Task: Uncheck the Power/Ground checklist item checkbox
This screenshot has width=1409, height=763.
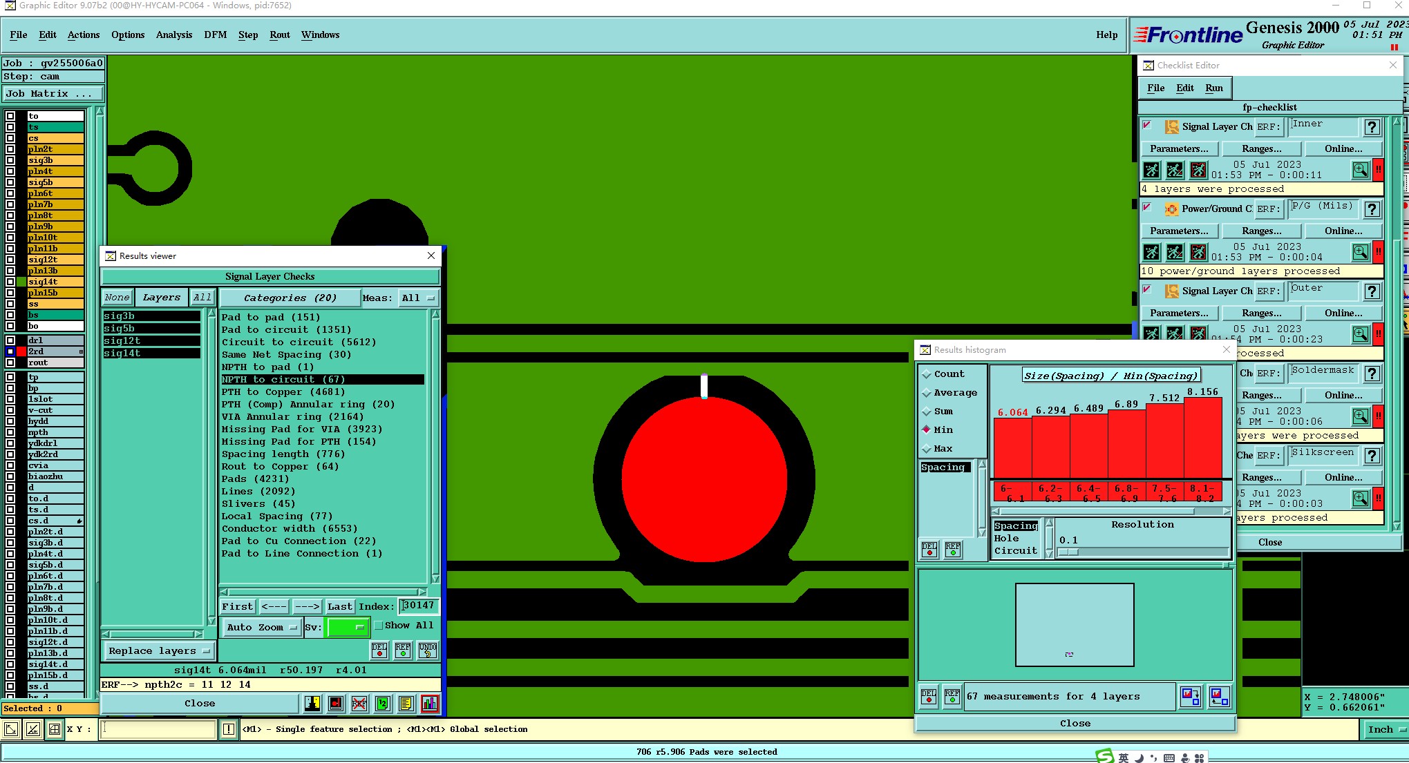Action: pyautogui.click(x=1147, y=208)
